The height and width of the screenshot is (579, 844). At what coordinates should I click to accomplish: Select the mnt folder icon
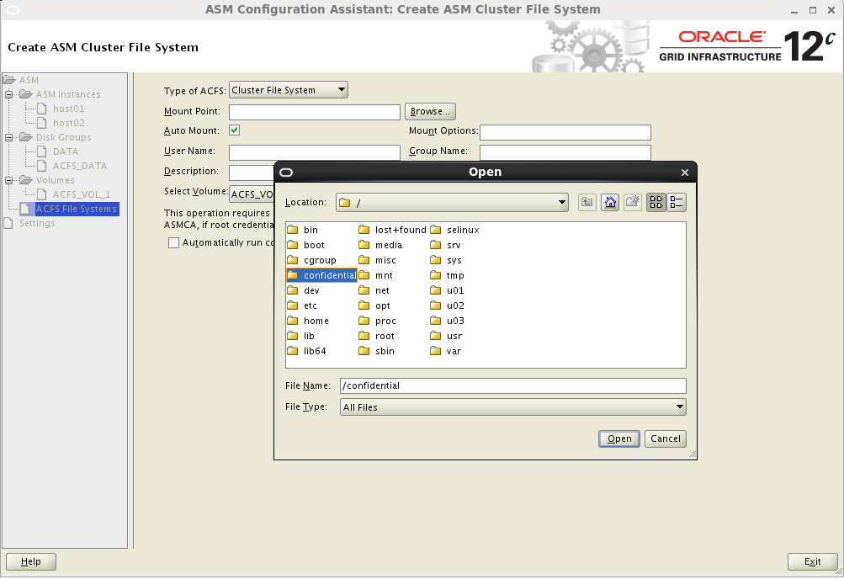(x=364, y=275)
